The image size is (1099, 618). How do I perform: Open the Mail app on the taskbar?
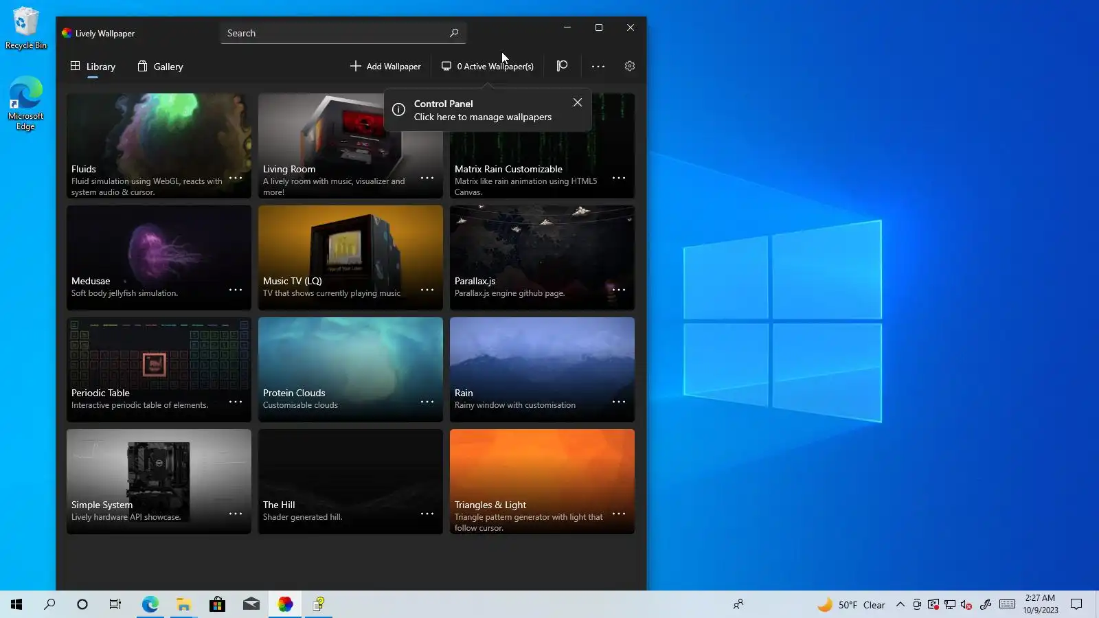click(x=251, y=604)
